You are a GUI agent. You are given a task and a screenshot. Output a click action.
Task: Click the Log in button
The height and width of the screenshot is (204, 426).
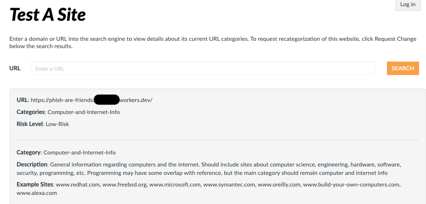coord(408,5)
